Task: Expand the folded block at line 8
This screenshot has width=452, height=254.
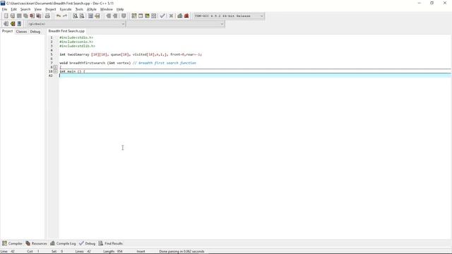Action: point(55,67)
